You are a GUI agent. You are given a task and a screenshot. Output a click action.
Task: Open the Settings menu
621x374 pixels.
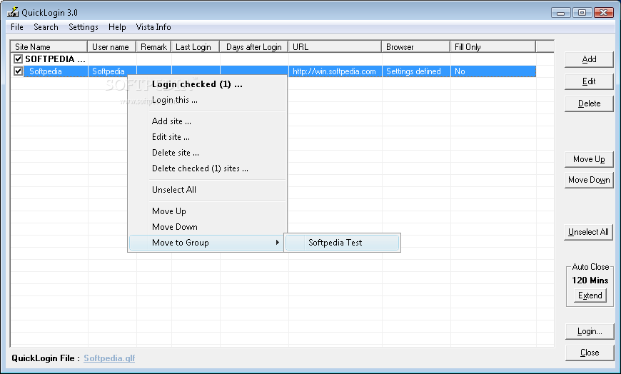coord(84,27)
